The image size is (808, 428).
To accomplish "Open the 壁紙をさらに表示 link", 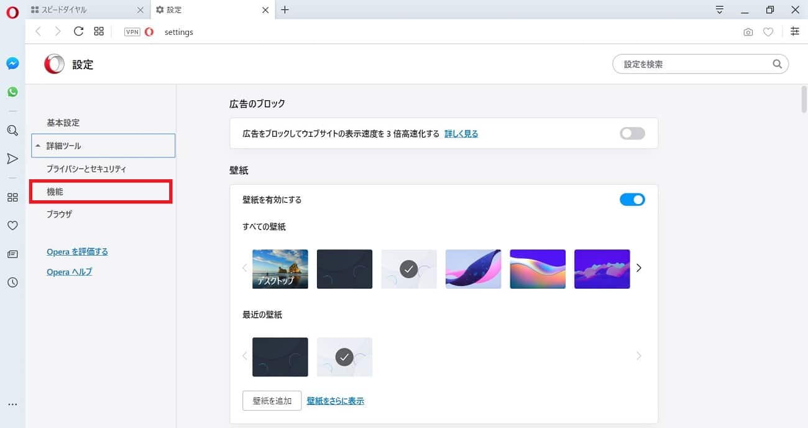I will click(x=335, y=401).
